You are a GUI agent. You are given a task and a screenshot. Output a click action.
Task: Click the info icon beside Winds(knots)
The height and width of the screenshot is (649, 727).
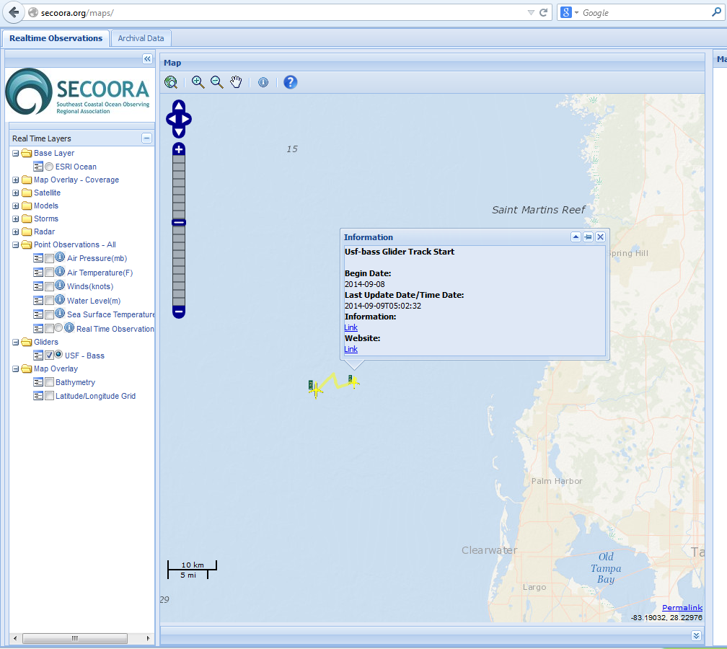pyautogui.click(x=61, y=286)
